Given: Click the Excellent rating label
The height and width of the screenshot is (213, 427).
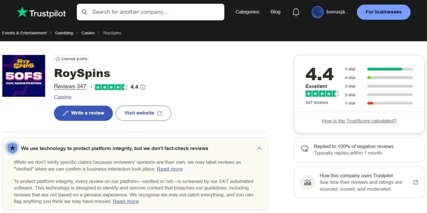Looking at the screenshot, I should 316,86.
